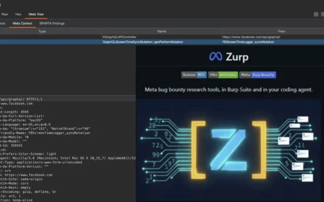
Task: Click the application/x-www-form-urlencoded header line
Action: pos(41,163)
